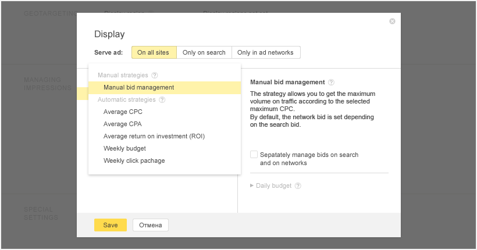Click the Daily budget label
The width and height of the screenshot is (477, 250).
pos(274,185)
